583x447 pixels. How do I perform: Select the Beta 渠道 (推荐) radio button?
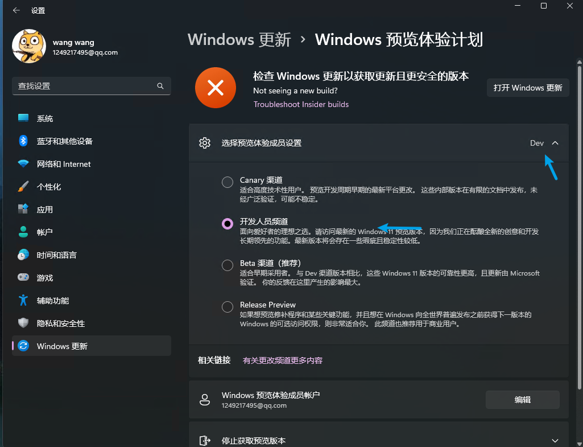point(227,265)
